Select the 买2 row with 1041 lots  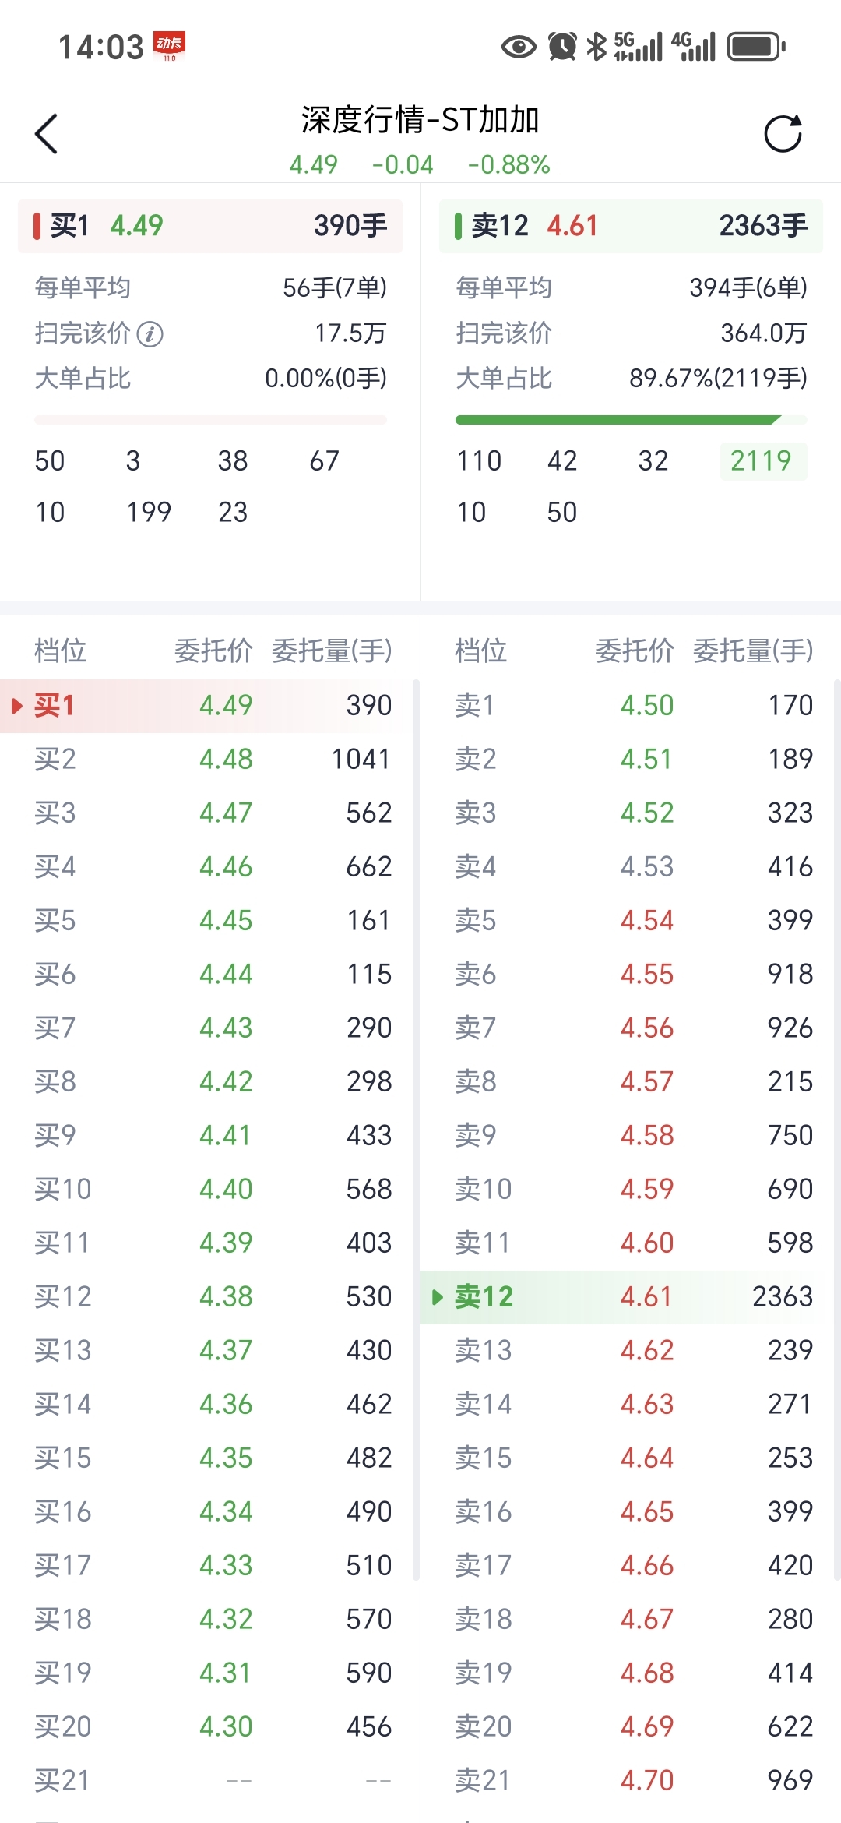click(x=210, y=760)
